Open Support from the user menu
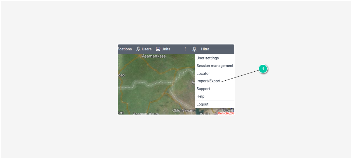The image size is (352, 159). pyautogui.click(x=203, y=89)
